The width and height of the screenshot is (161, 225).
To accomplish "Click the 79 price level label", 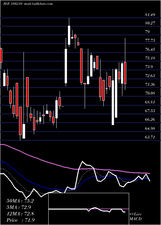I will [147, 32].
